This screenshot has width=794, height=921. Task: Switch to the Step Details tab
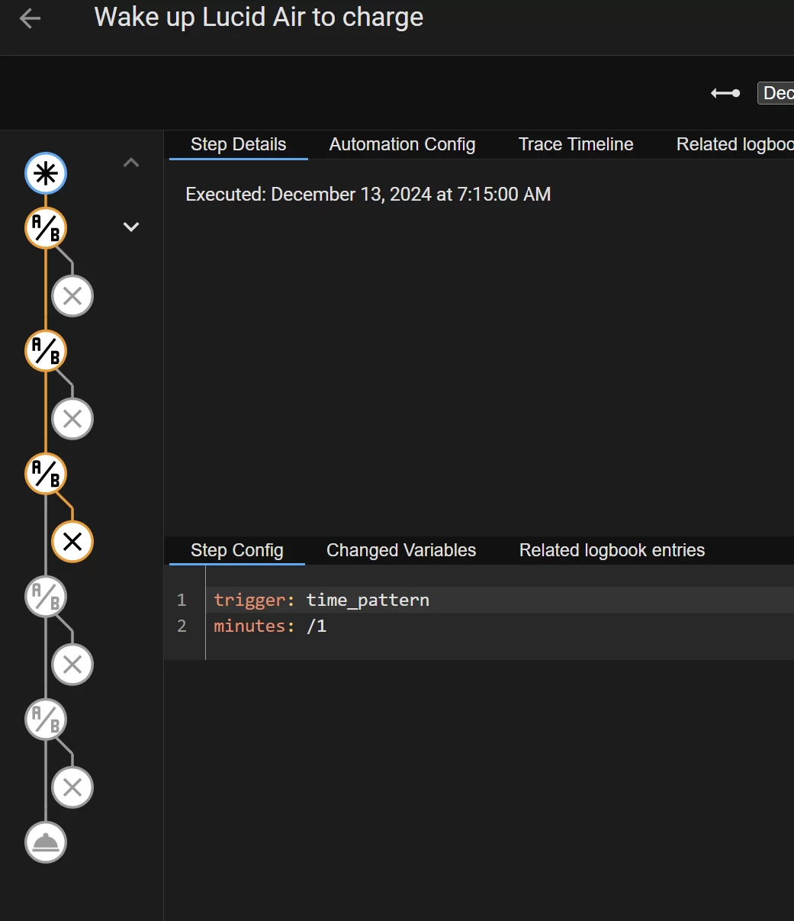coord(239,145)
